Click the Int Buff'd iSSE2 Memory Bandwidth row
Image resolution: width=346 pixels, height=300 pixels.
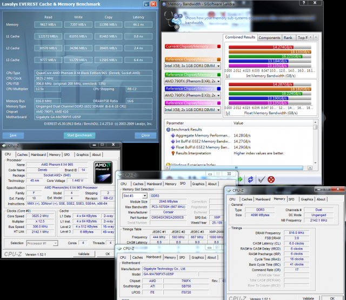coord(241,141)
